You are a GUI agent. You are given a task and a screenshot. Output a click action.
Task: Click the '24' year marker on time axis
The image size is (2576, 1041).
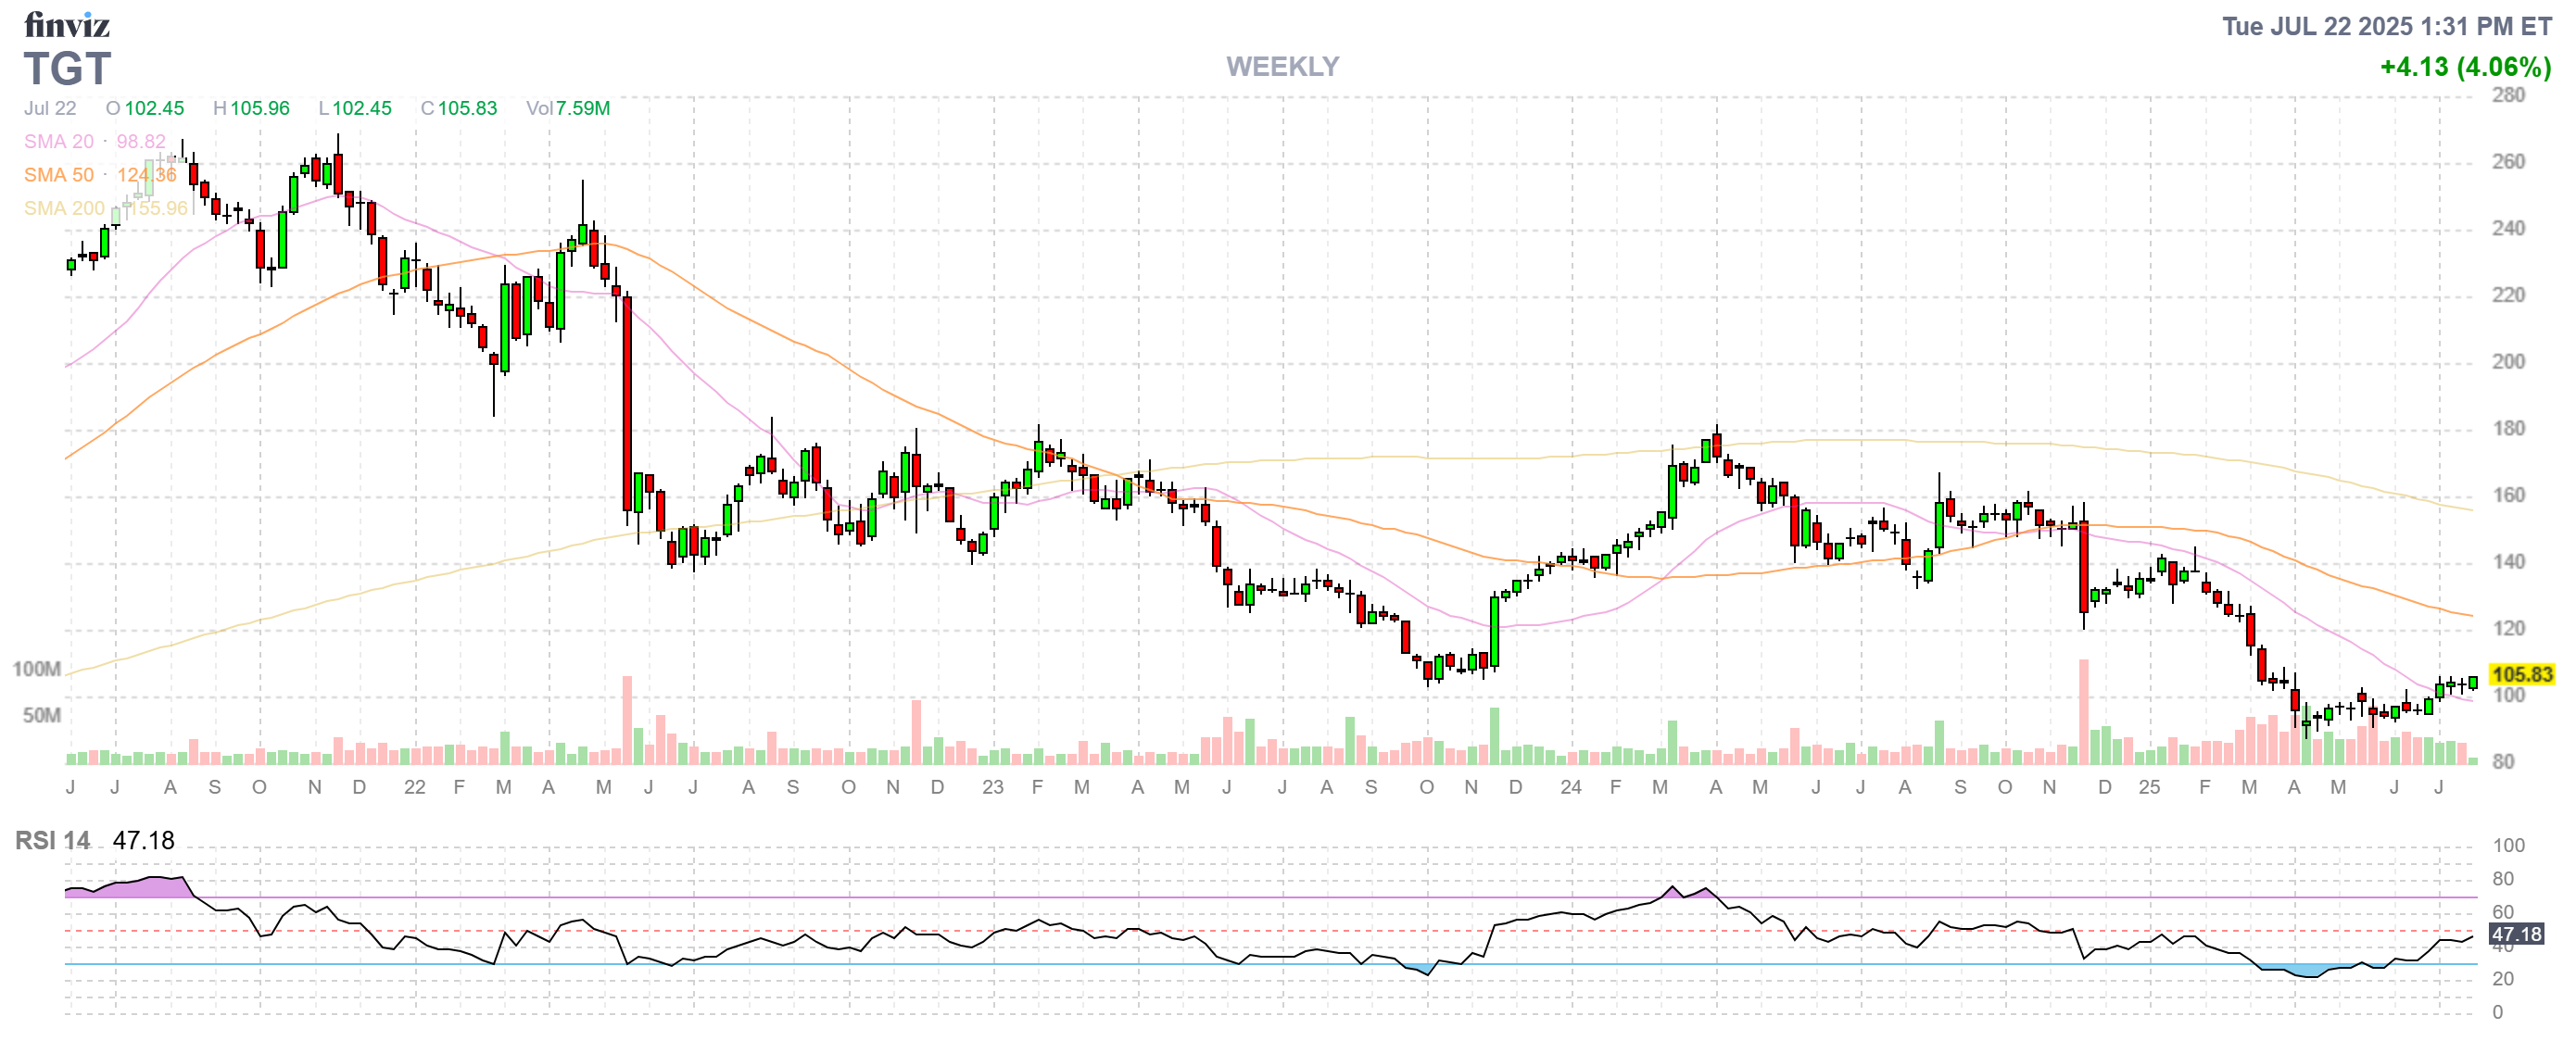tap(1570, 787)
